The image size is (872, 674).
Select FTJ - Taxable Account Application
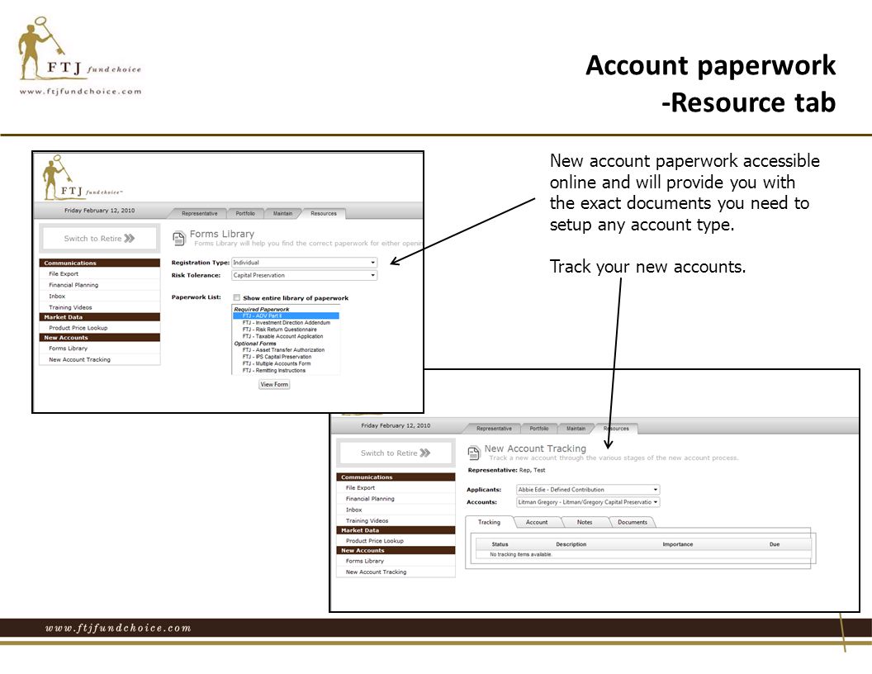click(x=282, y=336)
